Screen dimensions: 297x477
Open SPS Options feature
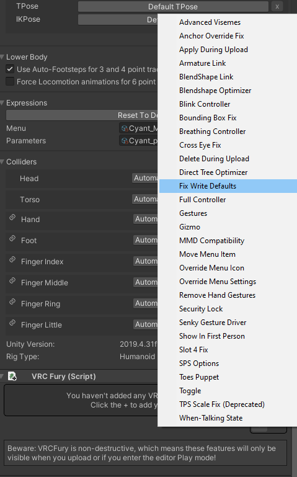(x=228, y=363)
